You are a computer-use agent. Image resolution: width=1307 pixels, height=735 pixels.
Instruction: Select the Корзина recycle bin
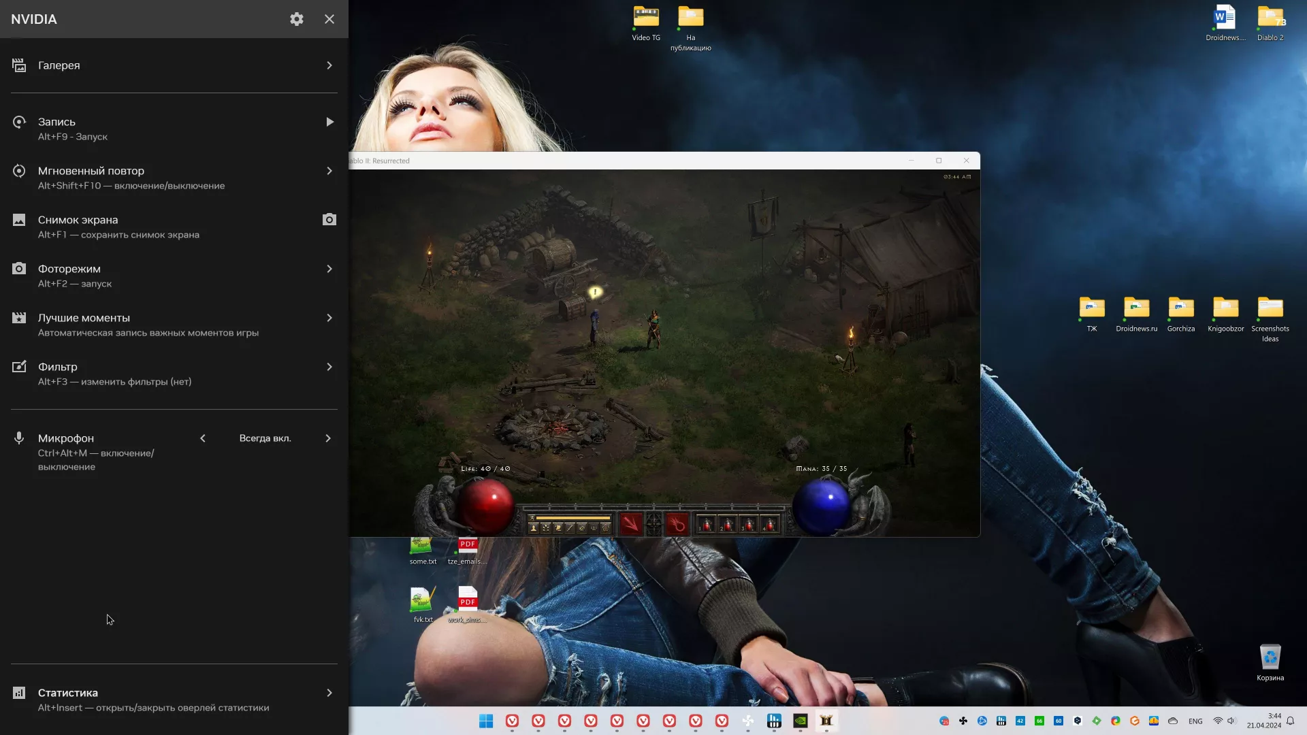pyautogui.click(x=1270, y=662)
